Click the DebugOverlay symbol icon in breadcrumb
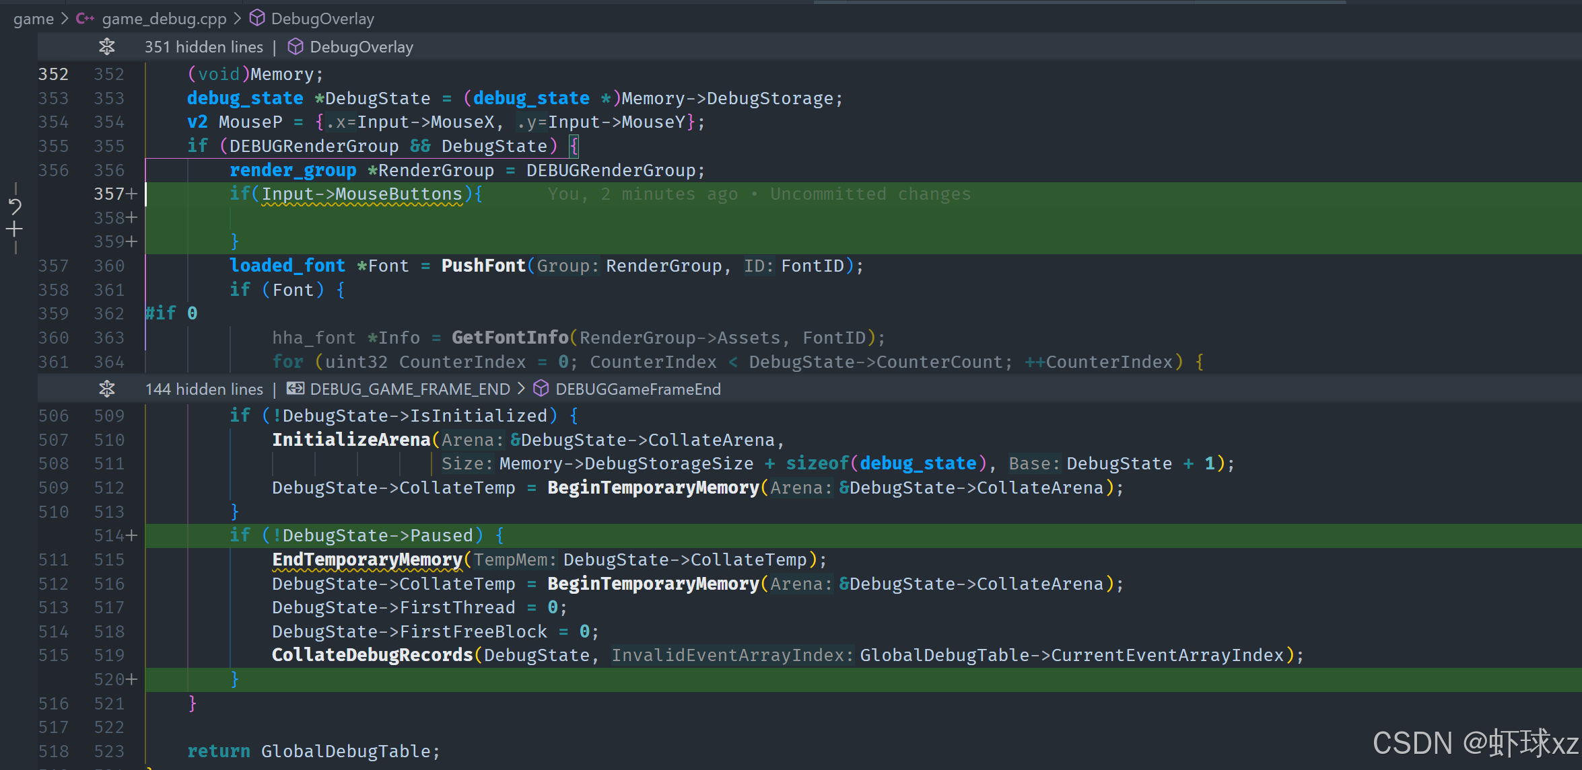Viewport: 1582px width, 770px height. coord(257,18)
